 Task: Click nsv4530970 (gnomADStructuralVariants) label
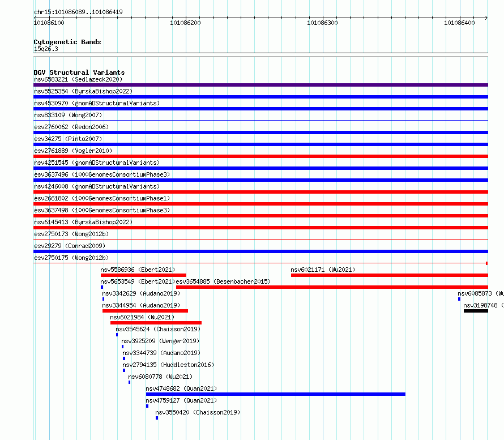pos(97,103)
